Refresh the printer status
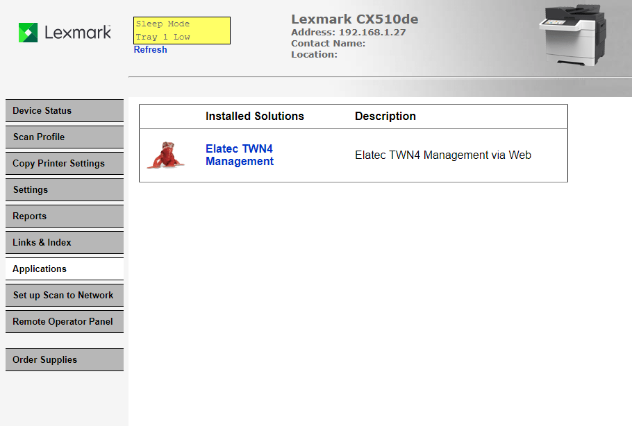The height and width of the screenshot is (426, 632). (150, 49)
